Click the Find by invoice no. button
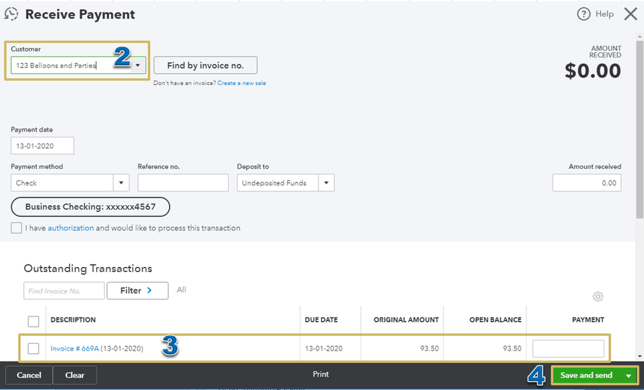 (x=205, y=65)
